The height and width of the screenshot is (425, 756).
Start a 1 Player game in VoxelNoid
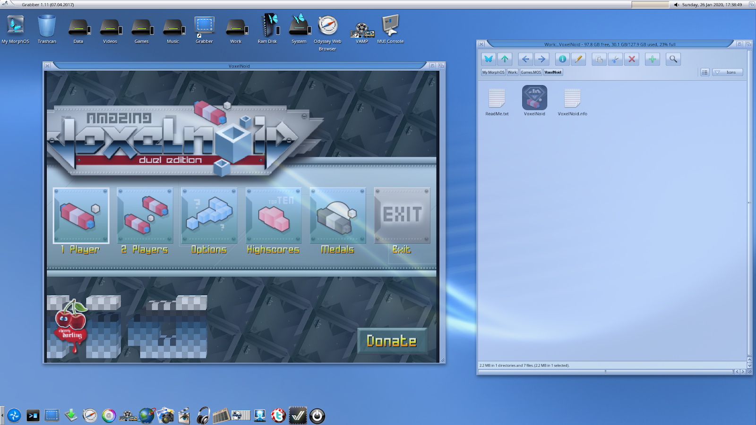pos(81,216)
